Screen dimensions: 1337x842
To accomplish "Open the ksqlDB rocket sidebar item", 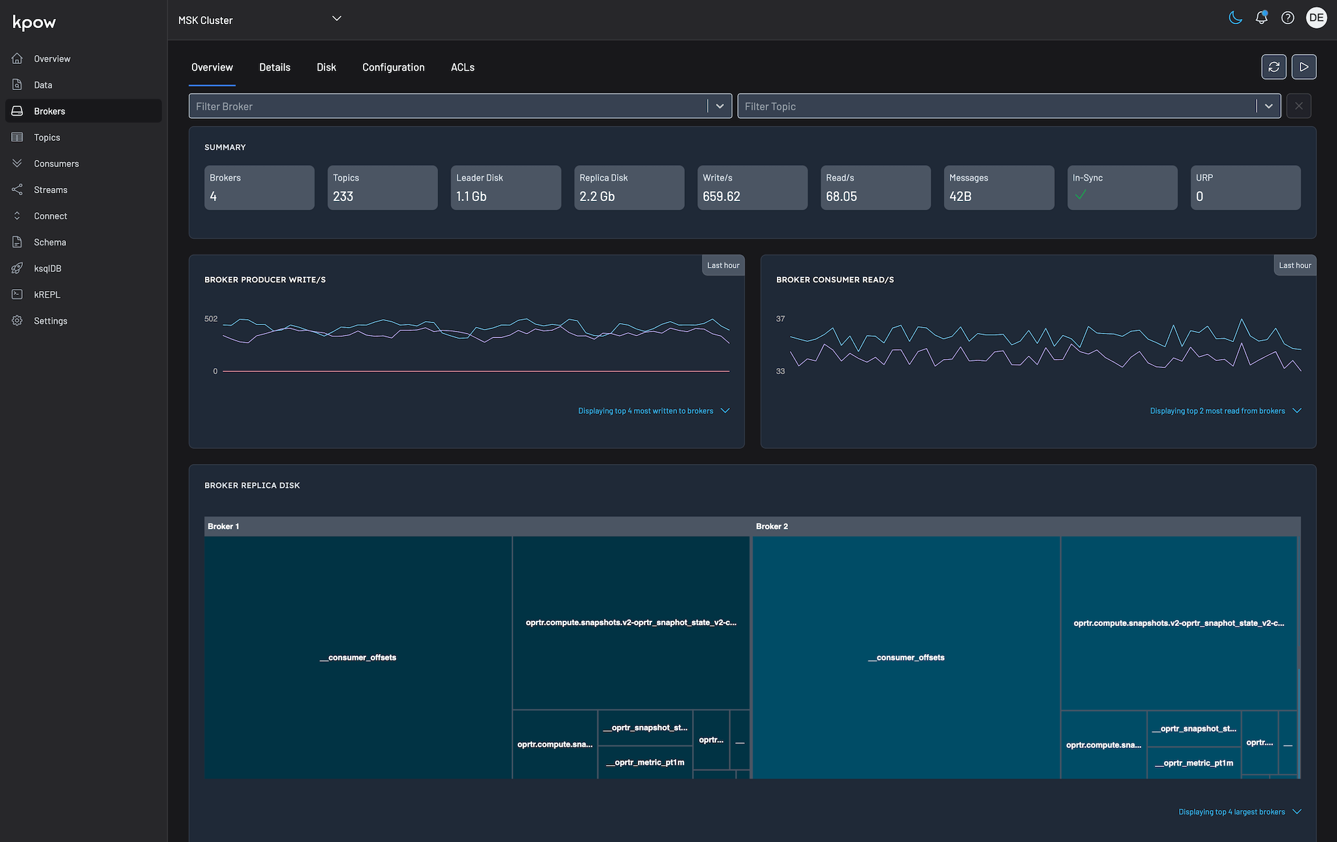I will [47, 268].
